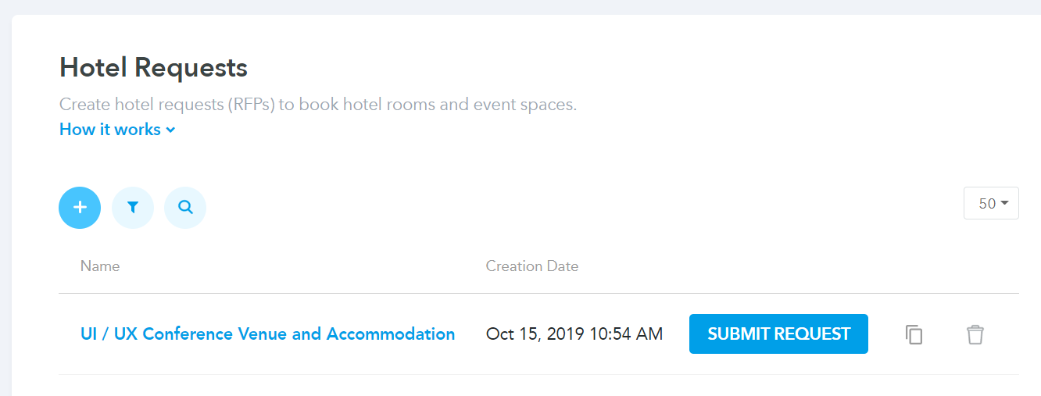Sort by the Name column header

coord(100,266)
